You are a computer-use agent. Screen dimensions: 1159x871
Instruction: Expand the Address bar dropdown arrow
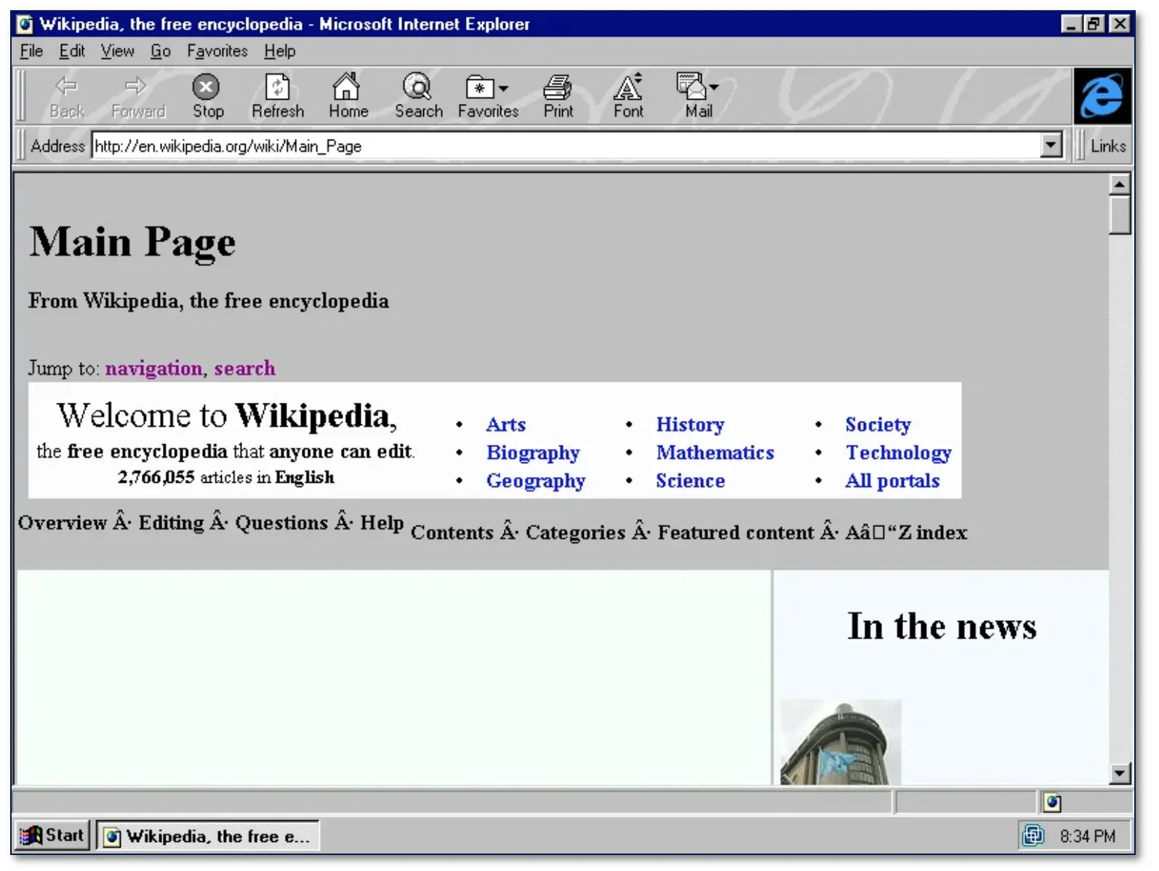coord(1050,145)
